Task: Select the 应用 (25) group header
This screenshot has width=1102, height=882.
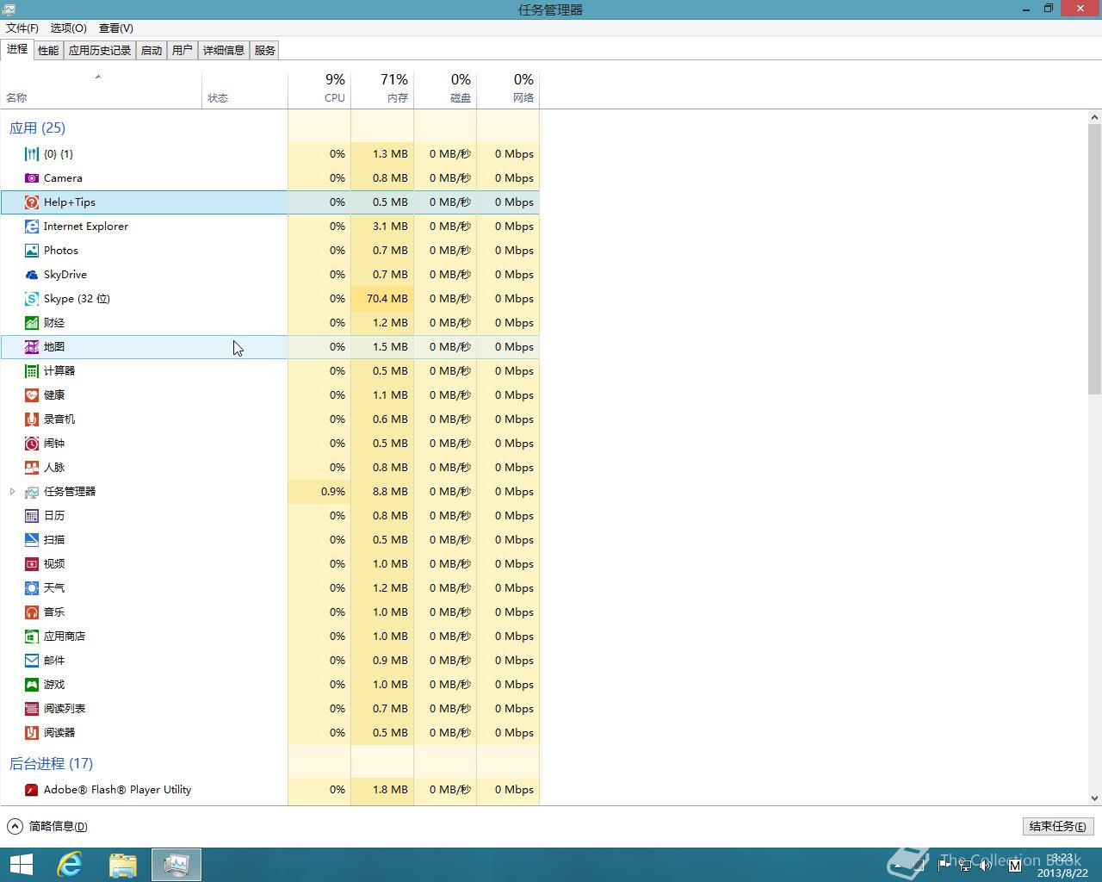Action: tap(37, 128)
